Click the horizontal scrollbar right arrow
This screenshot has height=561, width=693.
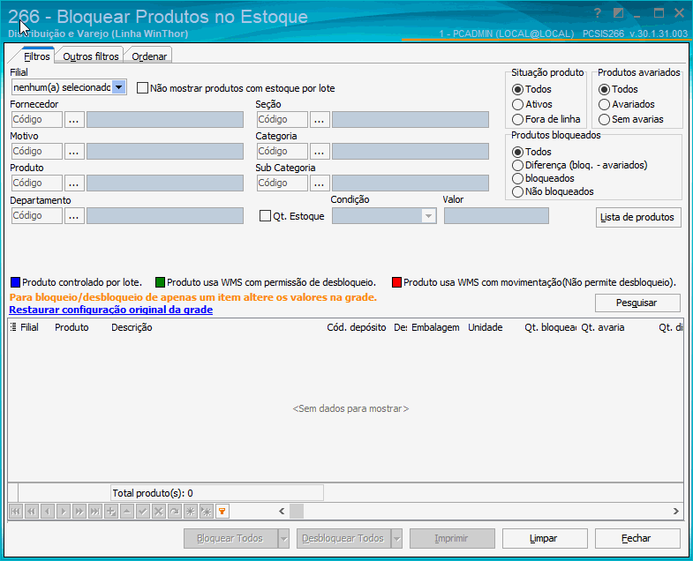pos(675,512)
